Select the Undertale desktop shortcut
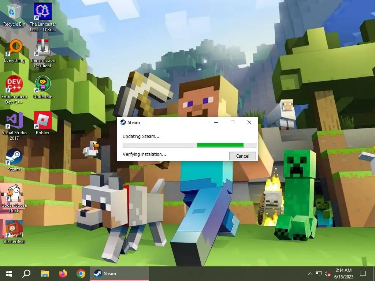The image size is (375, 281). click(43, 87)
